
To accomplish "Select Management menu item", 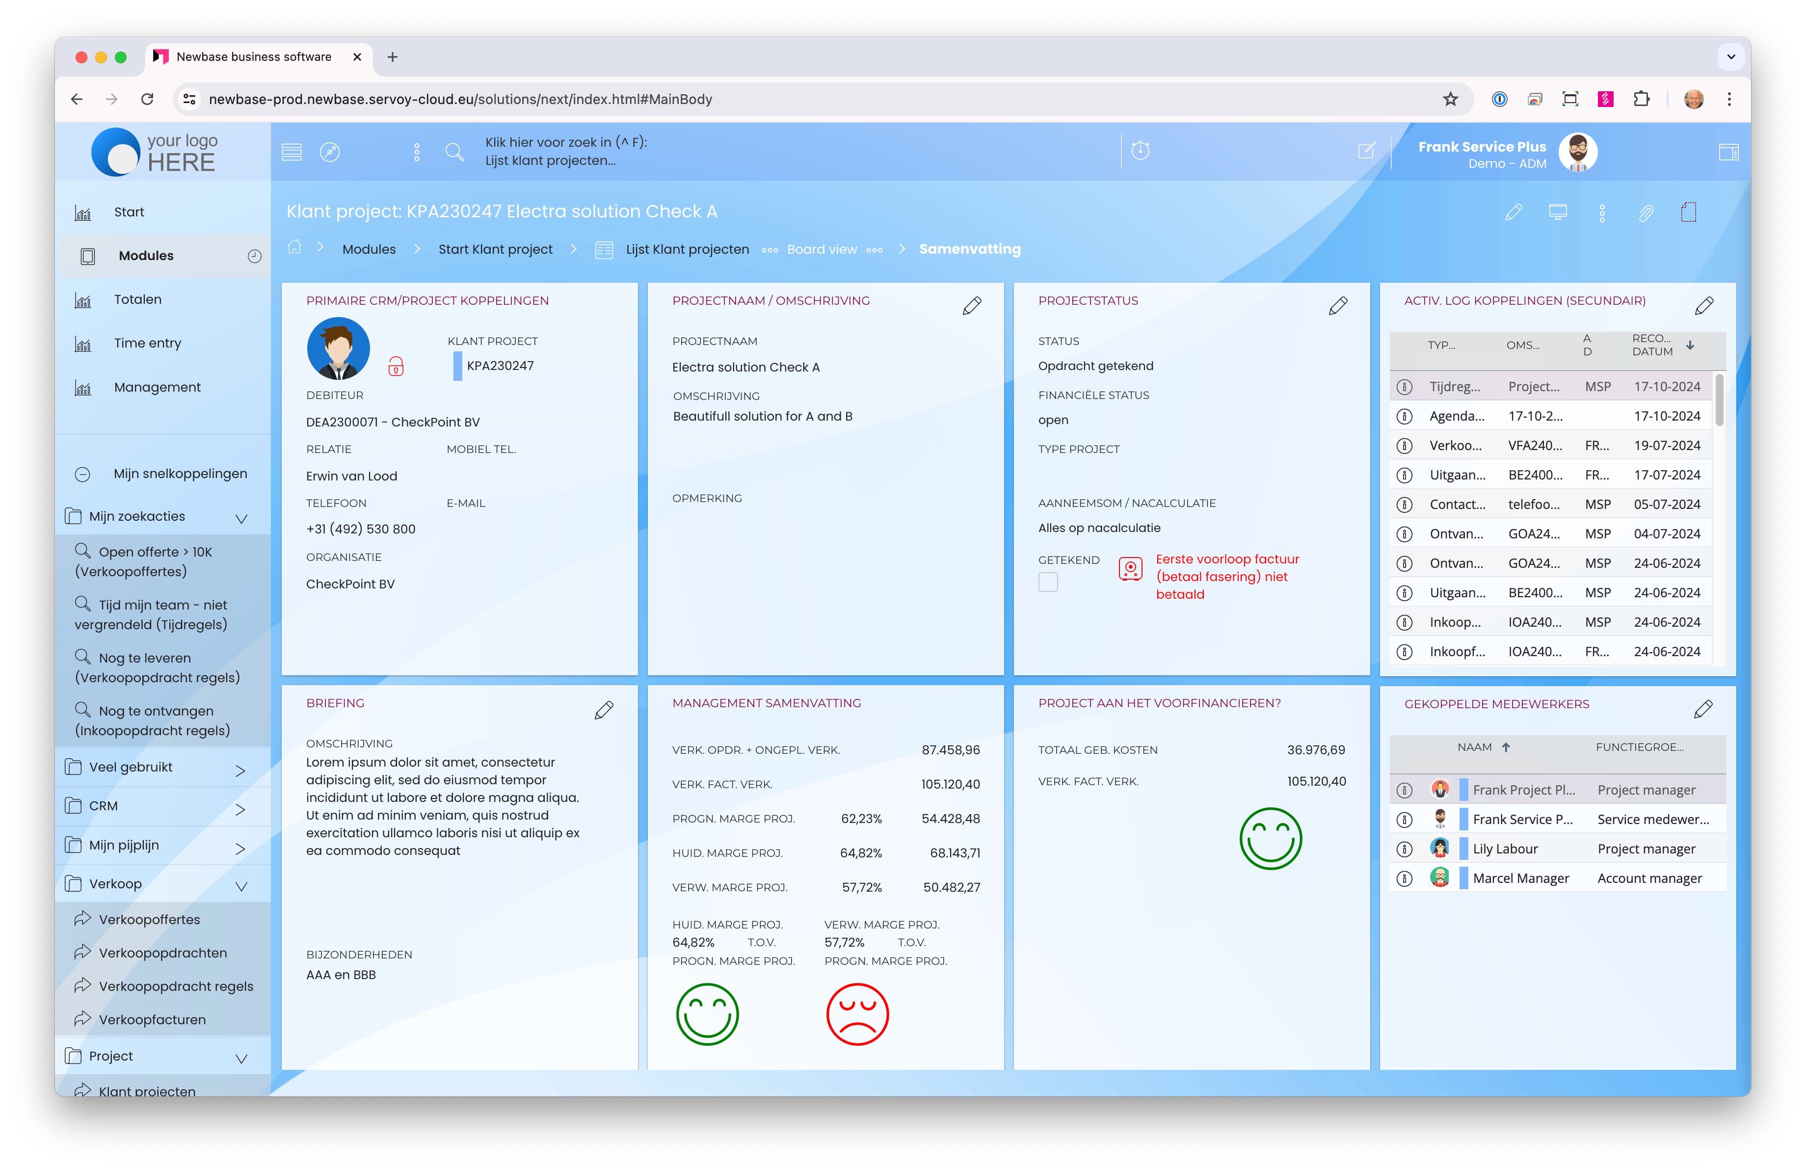I will (x=157, y=388).
